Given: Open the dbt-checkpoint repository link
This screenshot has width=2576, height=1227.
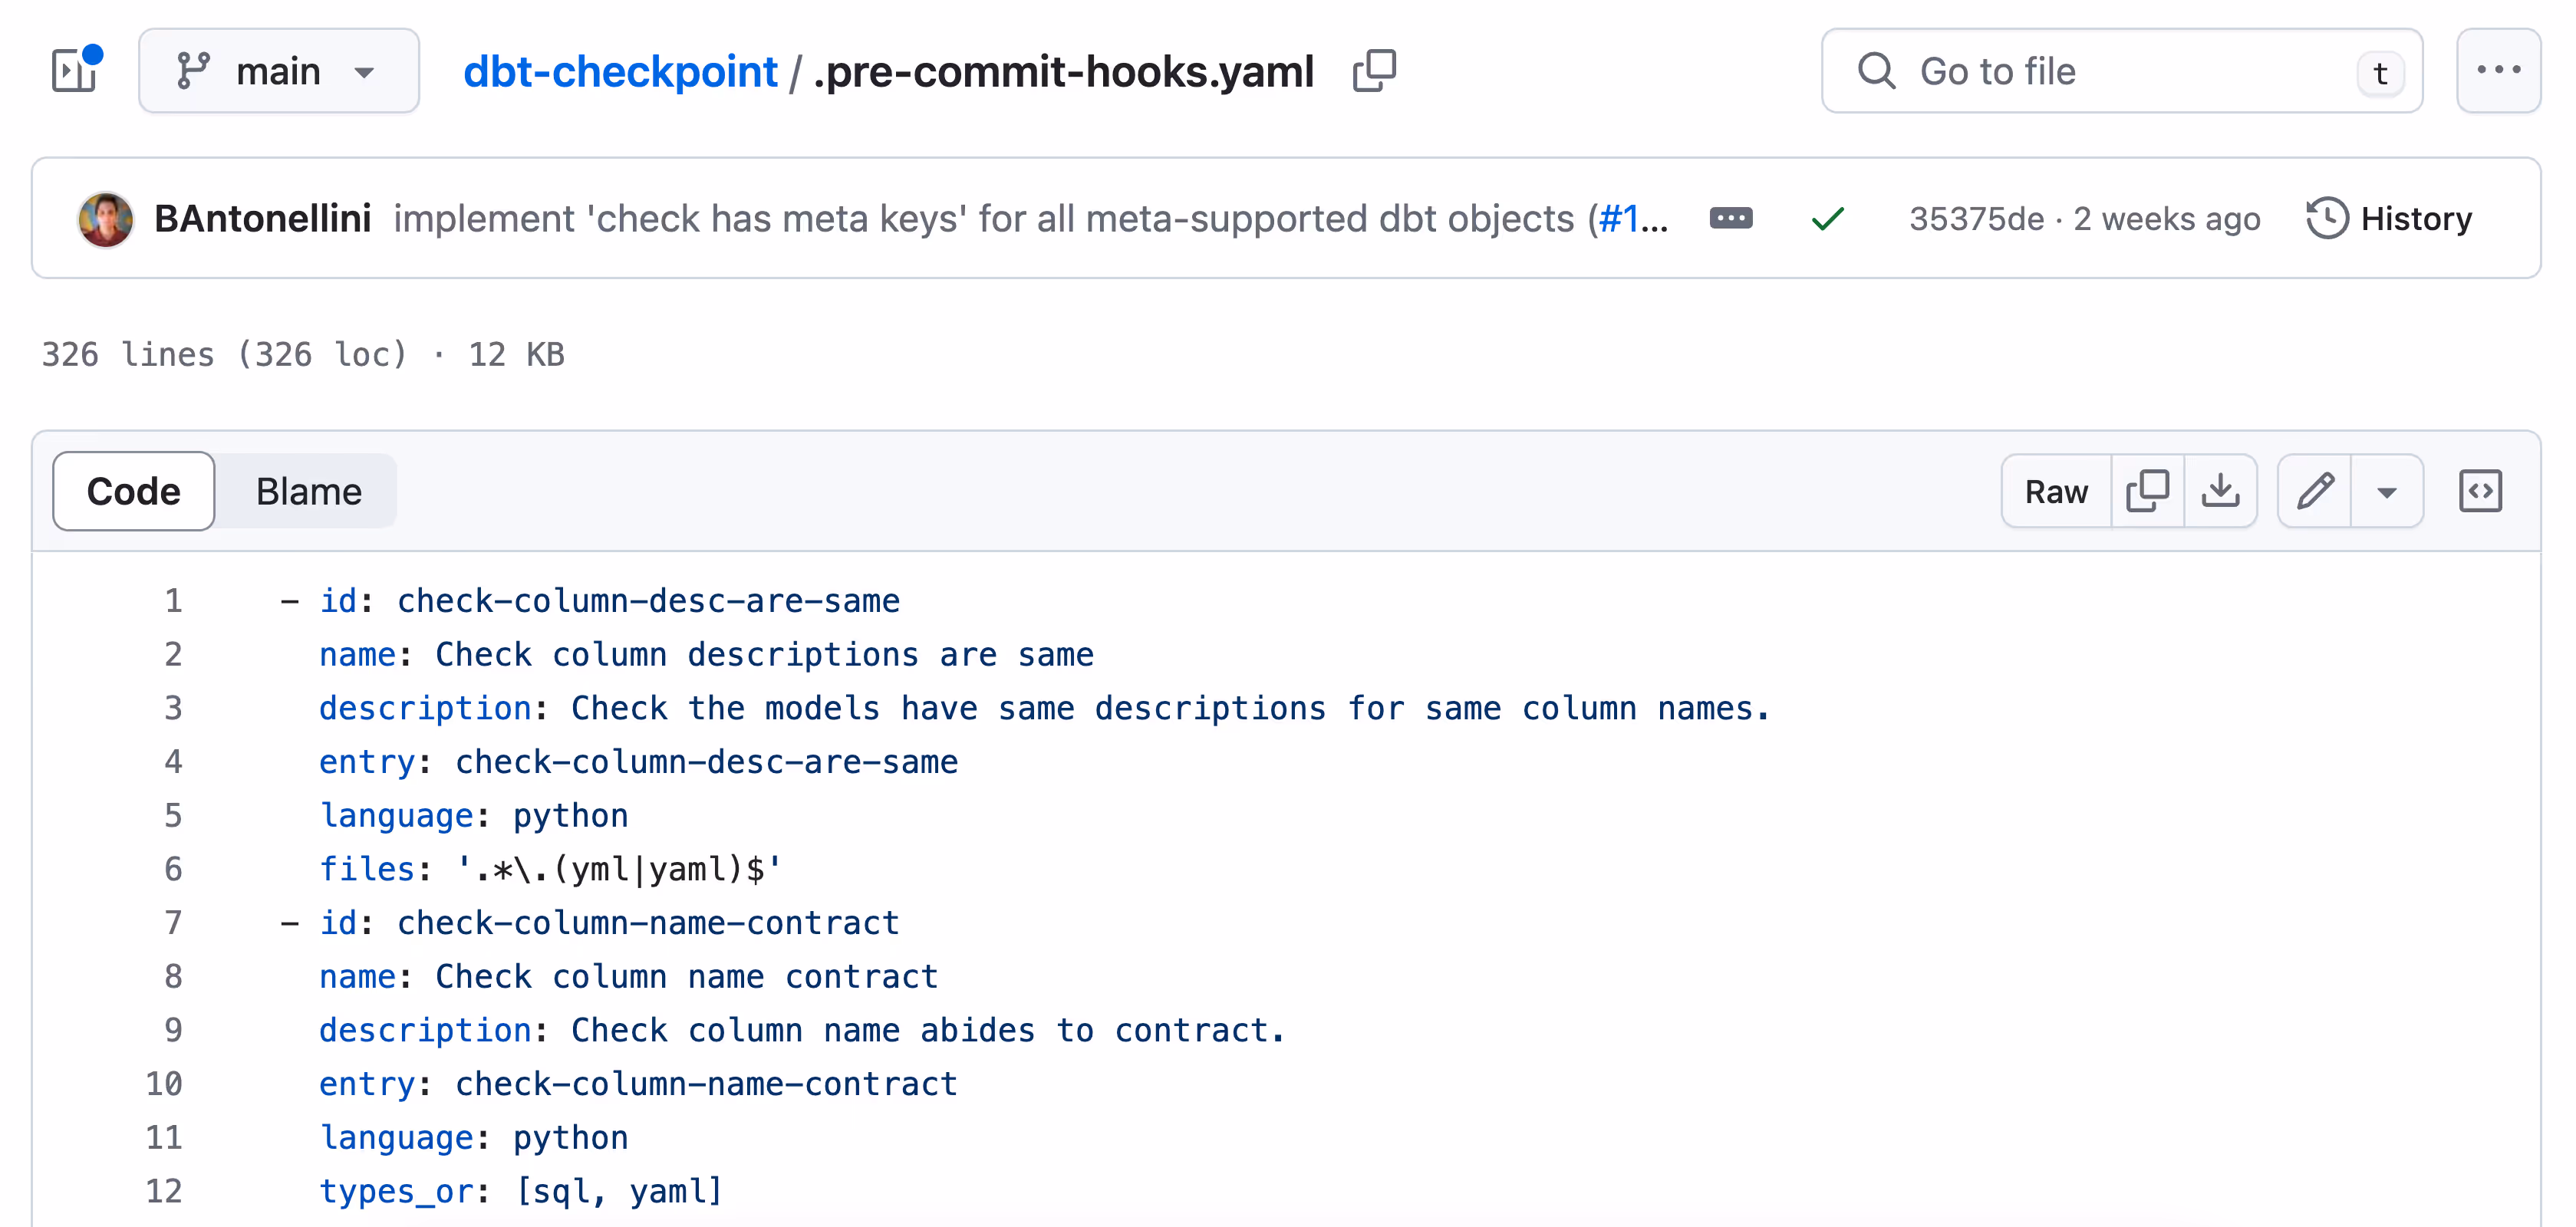Looking at the screenshot, I should coord(620,71).
